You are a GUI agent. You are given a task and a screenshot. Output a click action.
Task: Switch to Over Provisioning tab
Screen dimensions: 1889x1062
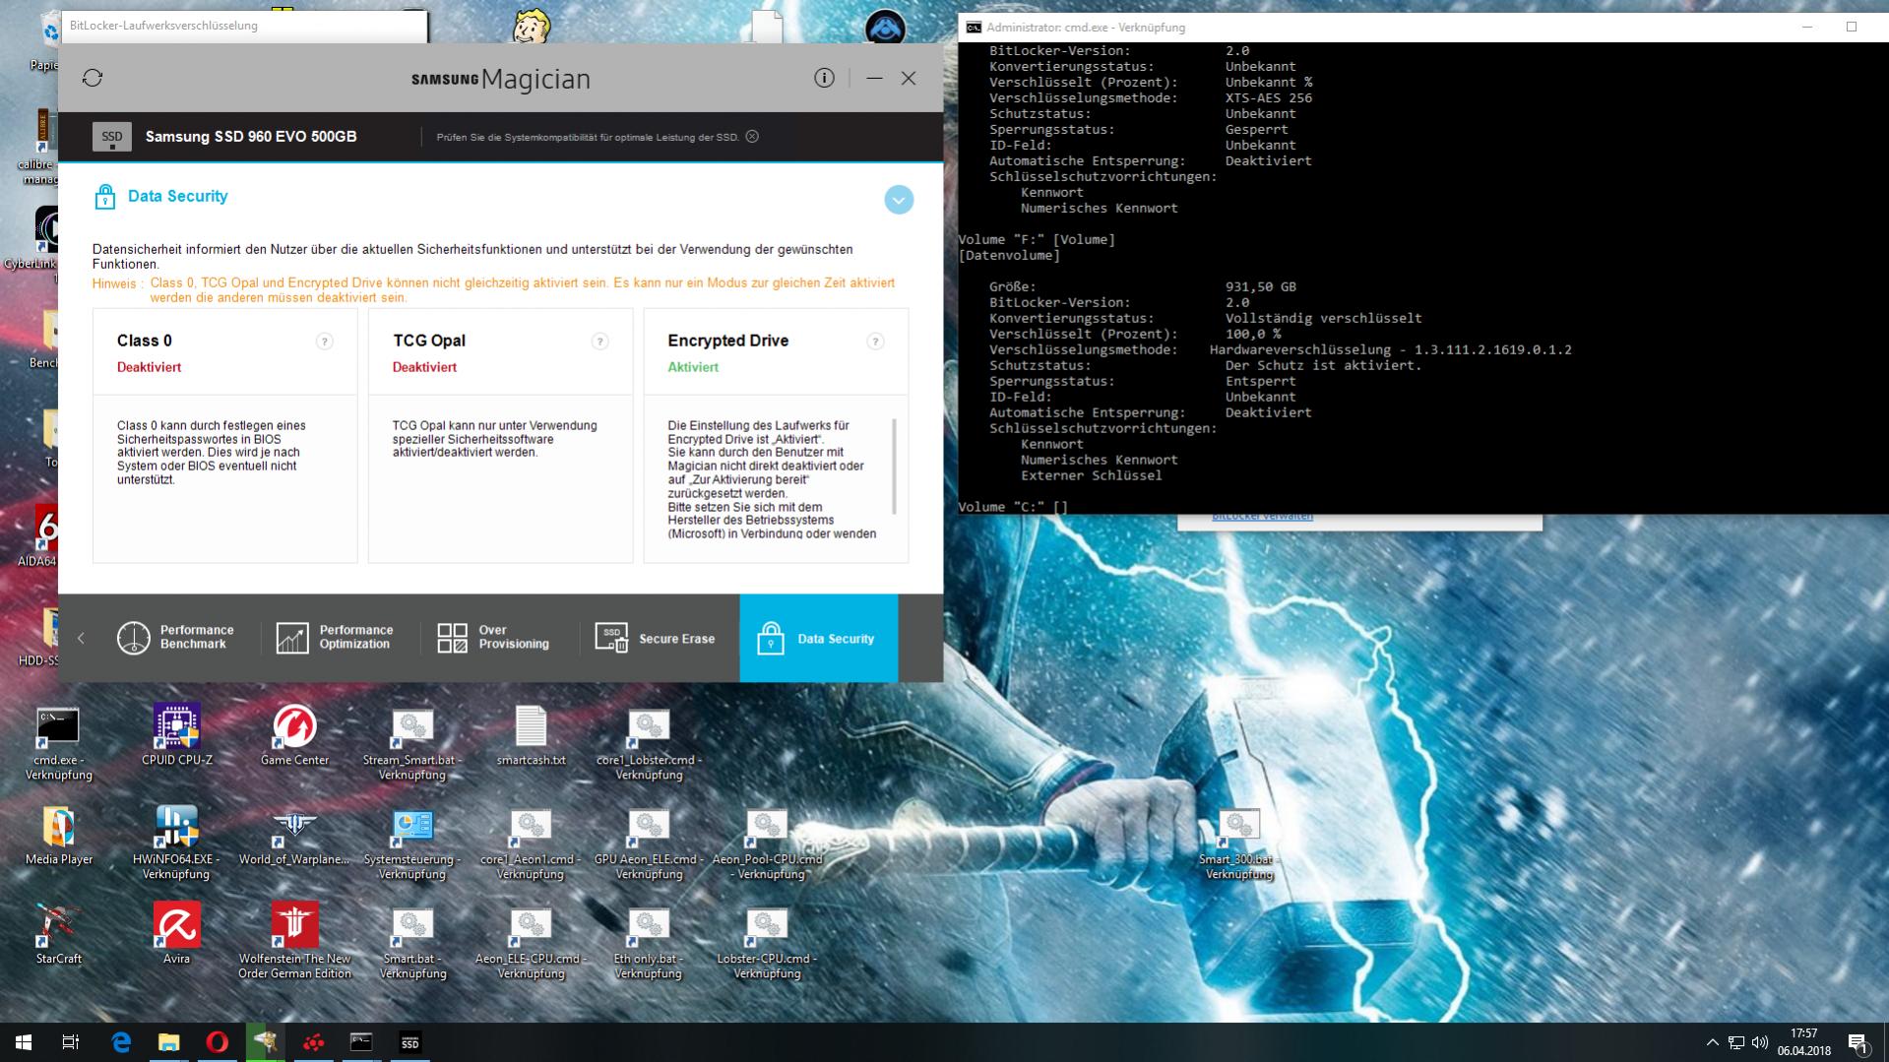pyautogui.click(x=492, y=638)
